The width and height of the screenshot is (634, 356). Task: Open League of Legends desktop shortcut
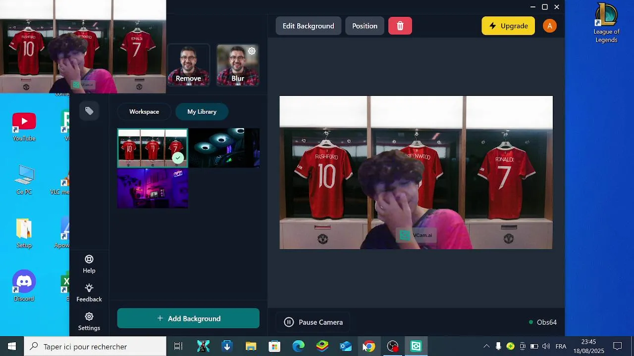click(x=606, y=23)
